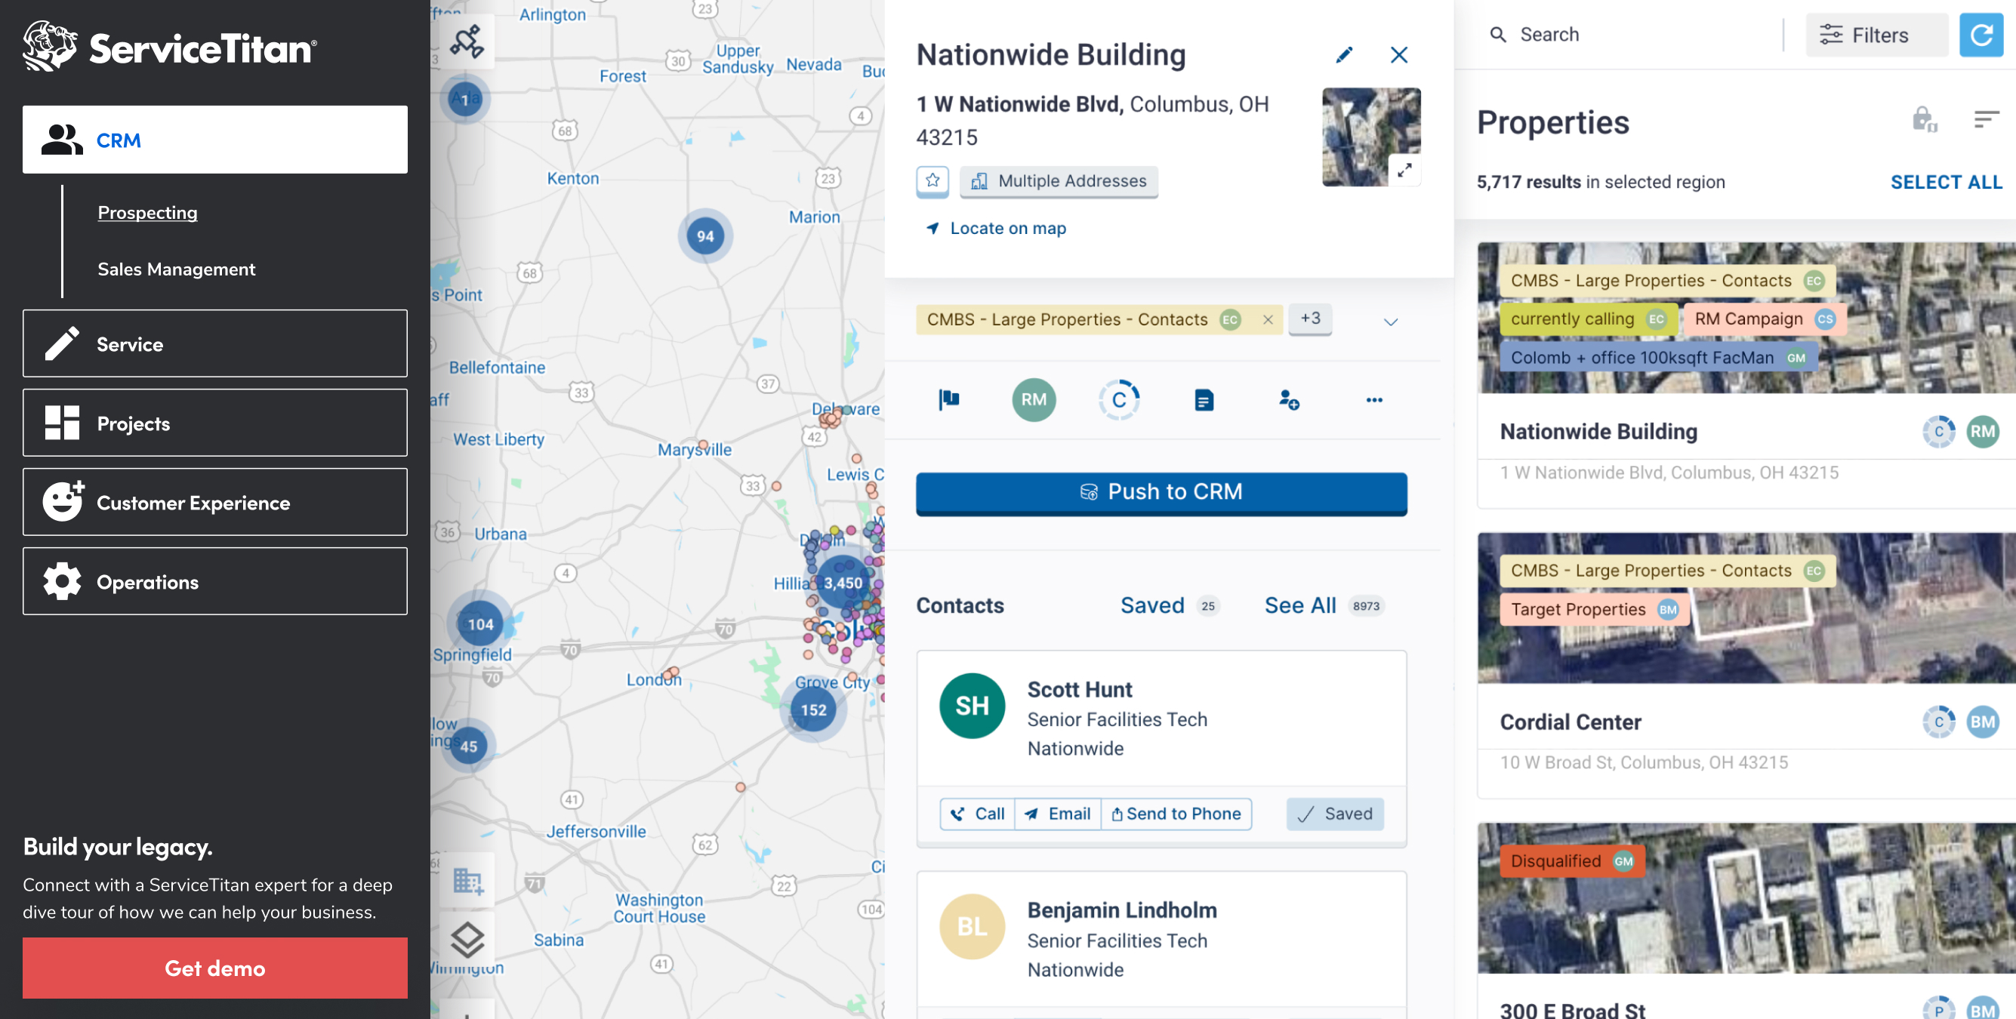The width and height of the screenshot is (2016, 1019).
Task: Click the blue refresh icon button
Action: coord(1980,35)
